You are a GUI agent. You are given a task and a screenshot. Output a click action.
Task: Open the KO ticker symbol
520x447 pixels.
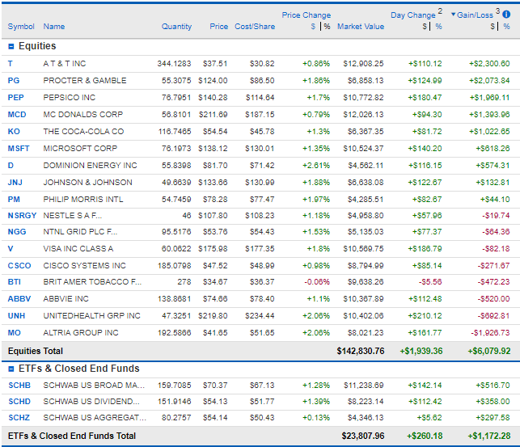[x=14, y=131]
